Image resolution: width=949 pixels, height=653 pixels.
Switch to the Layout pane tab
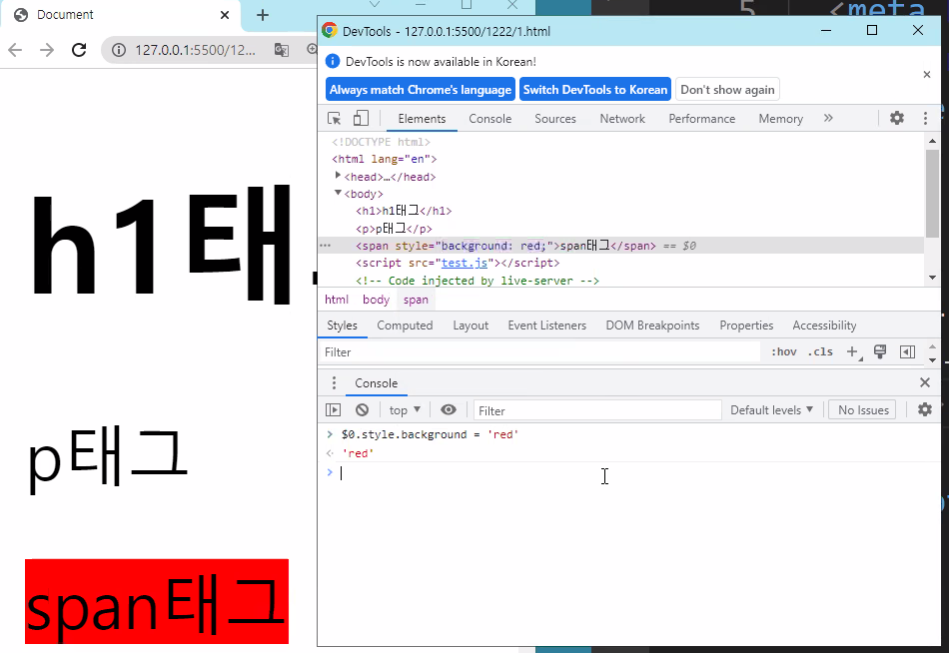click(471, 326)
